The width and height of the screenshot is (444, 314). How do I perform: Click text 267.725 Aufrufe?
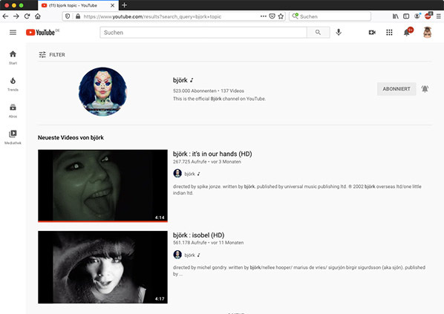coord(190,162)
